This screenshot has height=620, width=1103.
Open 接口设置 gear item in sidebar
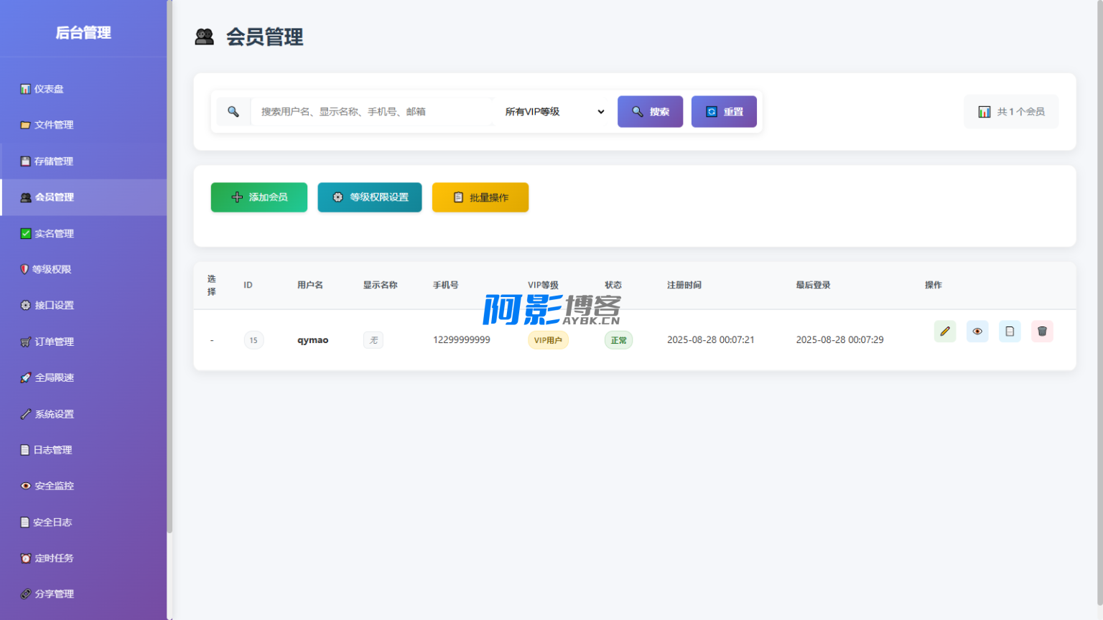click(54, 306)
